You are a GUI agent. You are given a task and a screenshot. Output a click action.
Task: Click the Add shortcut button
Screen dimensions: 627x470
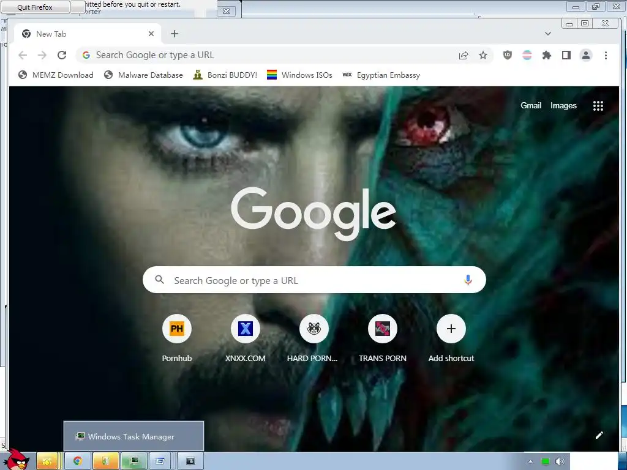pos(451,338)
